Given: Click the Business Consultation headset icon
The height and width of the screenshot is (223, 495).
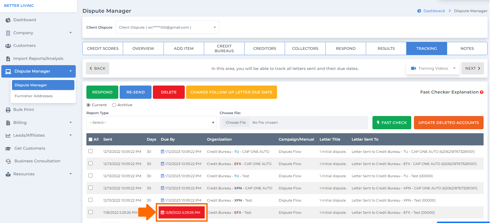Looking at the screenshot, I should tap(8, 161).
